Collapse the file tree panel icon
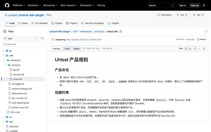This screenshot has width=211, height=132. coord(5,31)
